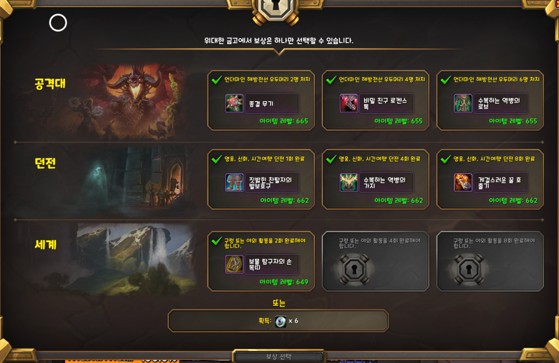Click checkmark for 우두머리 2명 처치 objective

pos(217,80)
